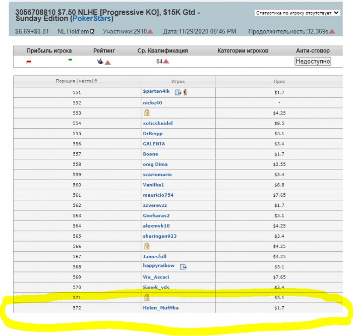Open player alexmvb10 profile
The width and height of the screenshot is (353, 336).
pyautogui.click(x=156, y=226)
